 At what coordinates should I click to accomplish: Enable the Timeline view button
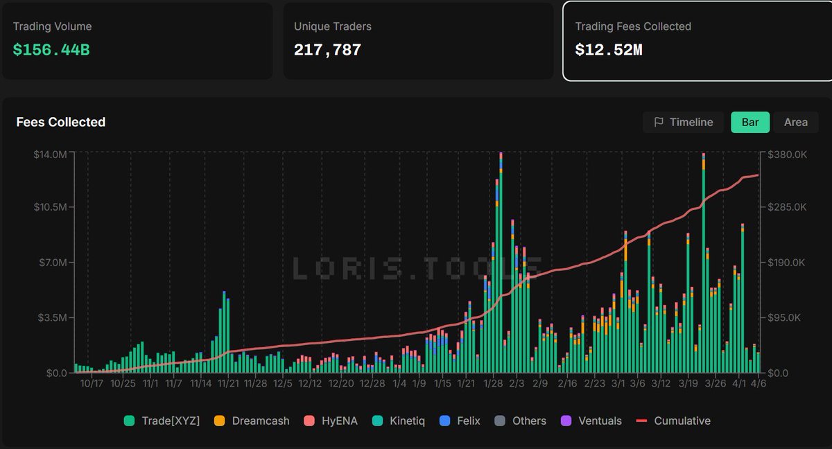pos(683,123)
